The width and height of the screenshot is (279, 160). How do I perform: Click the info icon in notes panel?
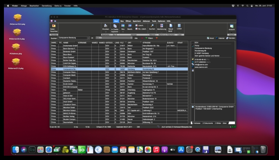pyautogui.click(x=193, y=107)
